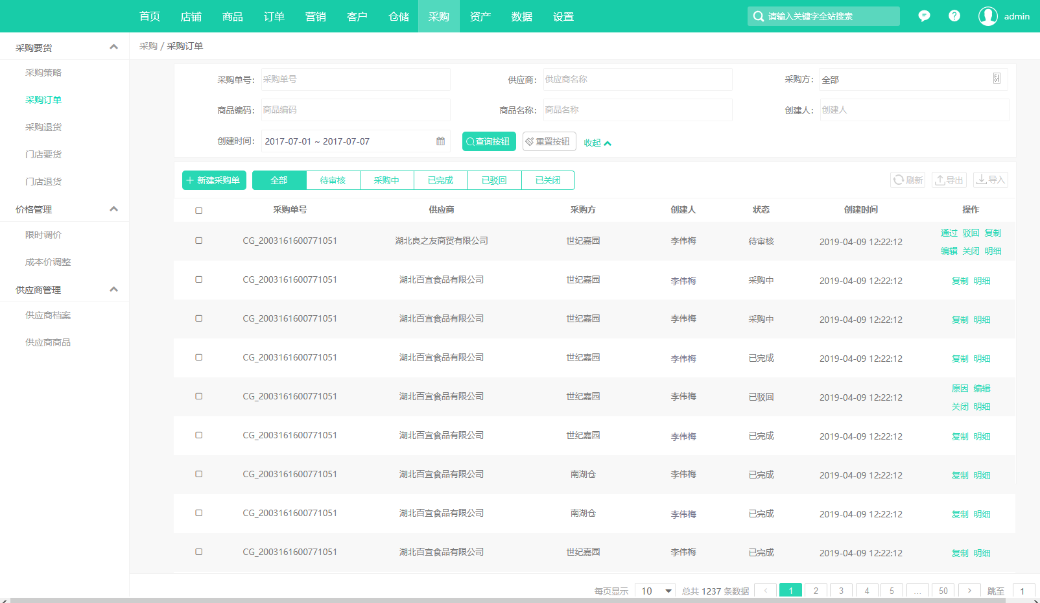Viewport: 1040px width, 603px height.
Task: Open the calendar icon in date field
Action: coord(441,141)
